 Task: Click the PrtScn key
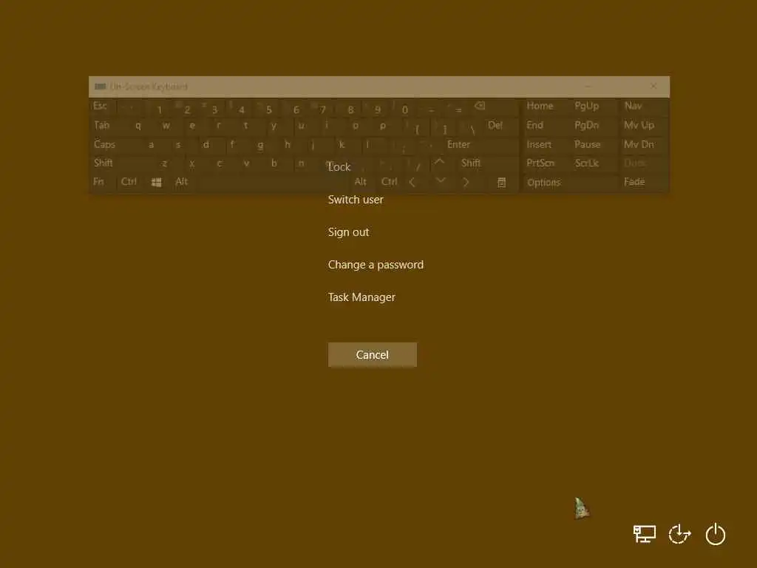(540, 163)
